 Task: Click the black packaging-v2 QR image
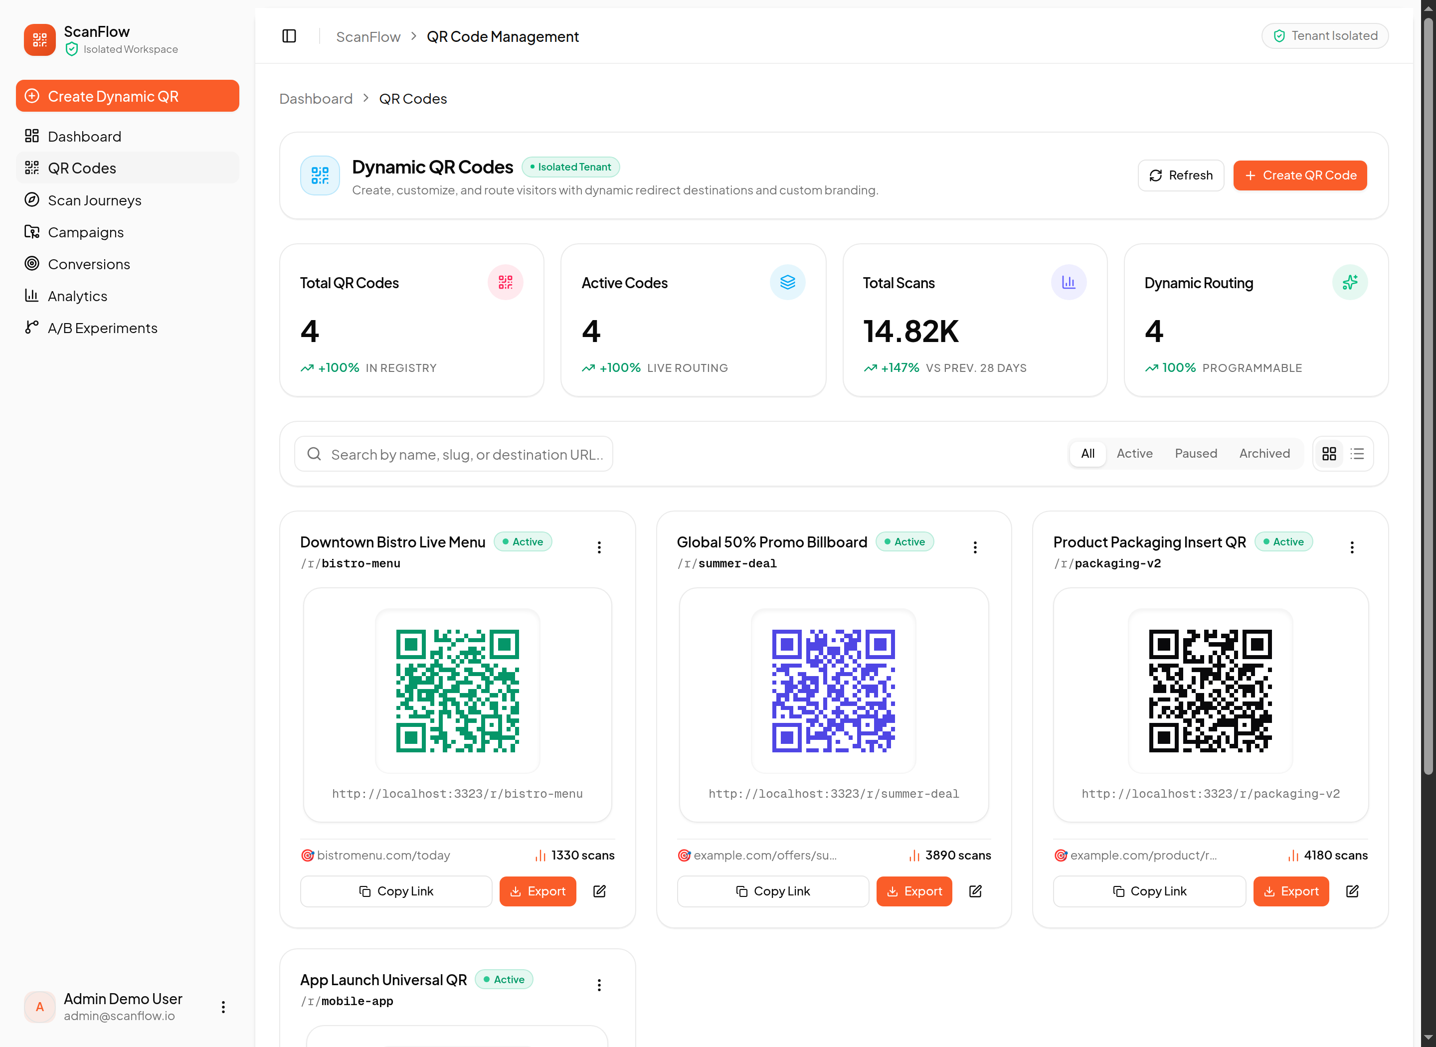1211,691
